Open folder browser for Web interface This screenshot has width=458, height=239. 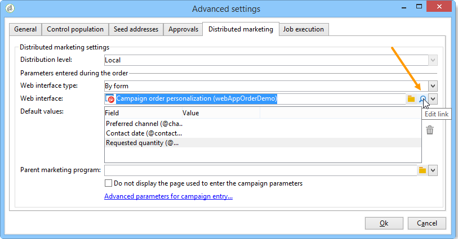pos(411,99)
